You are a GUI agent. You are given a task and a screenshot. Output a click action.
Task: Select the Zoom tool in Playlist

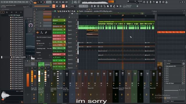coord(72,11)
